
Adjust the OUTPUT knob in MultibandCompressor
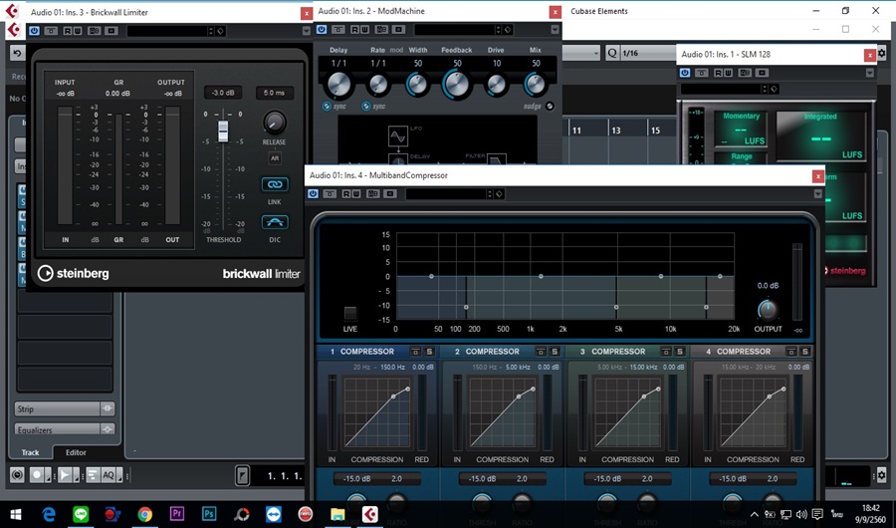pos(768,310)
